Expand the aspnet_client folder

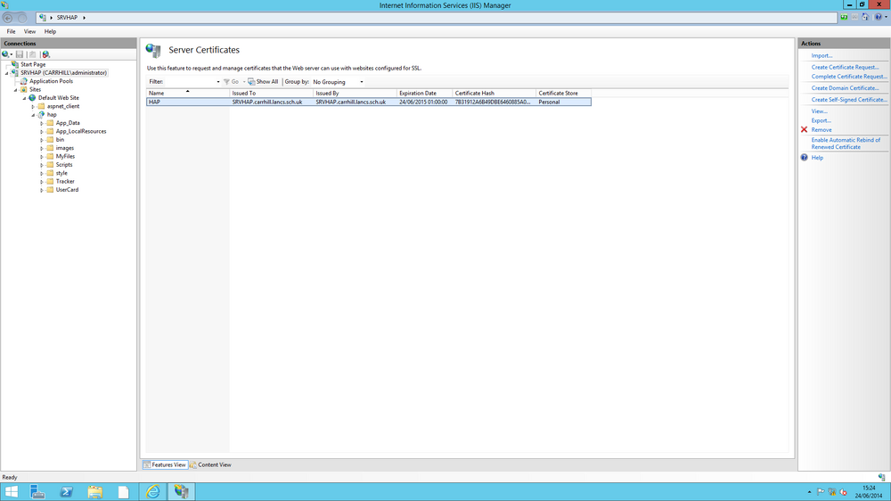33,106
